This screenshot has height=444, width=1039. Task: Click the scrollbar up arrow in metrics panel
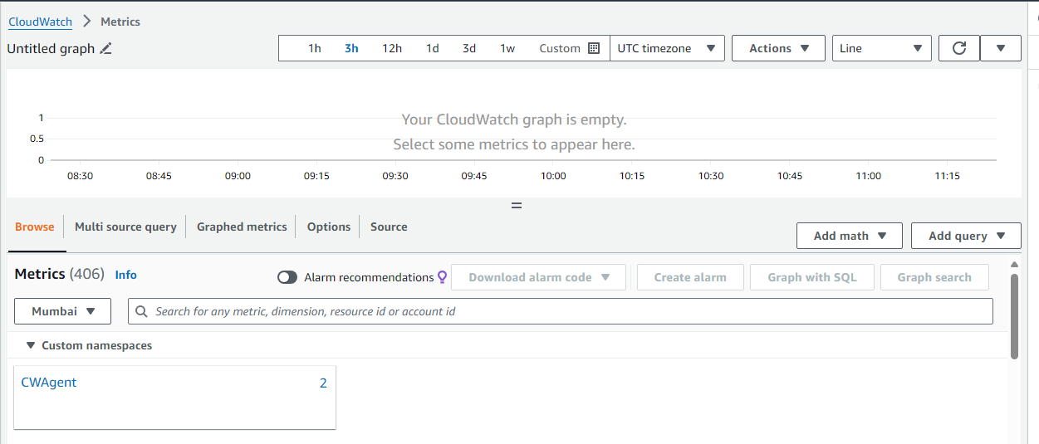click(x=1014, y=264)
